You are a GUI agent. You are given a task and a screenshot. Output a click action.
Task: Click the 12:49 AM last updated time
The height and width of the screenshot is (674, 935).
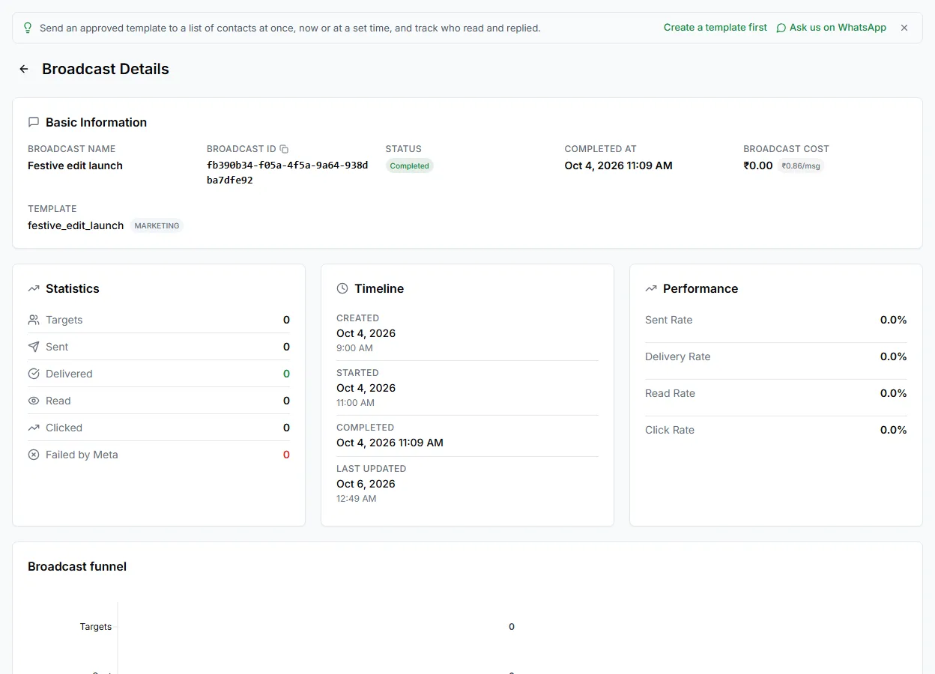[357, 499]
